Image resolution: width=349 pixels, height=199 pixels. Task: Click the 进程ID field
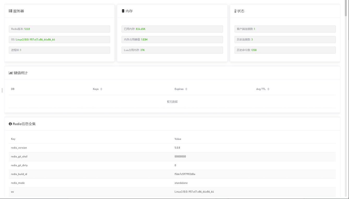coord(59,50)
